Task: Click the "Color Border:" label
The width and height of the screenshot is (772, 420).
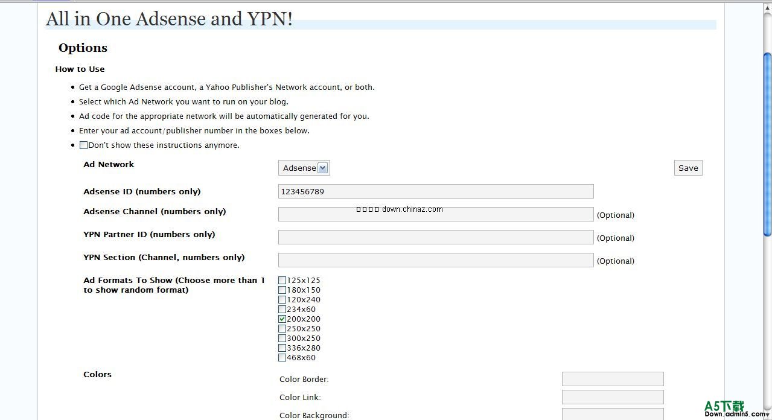Action: point(304,380)
